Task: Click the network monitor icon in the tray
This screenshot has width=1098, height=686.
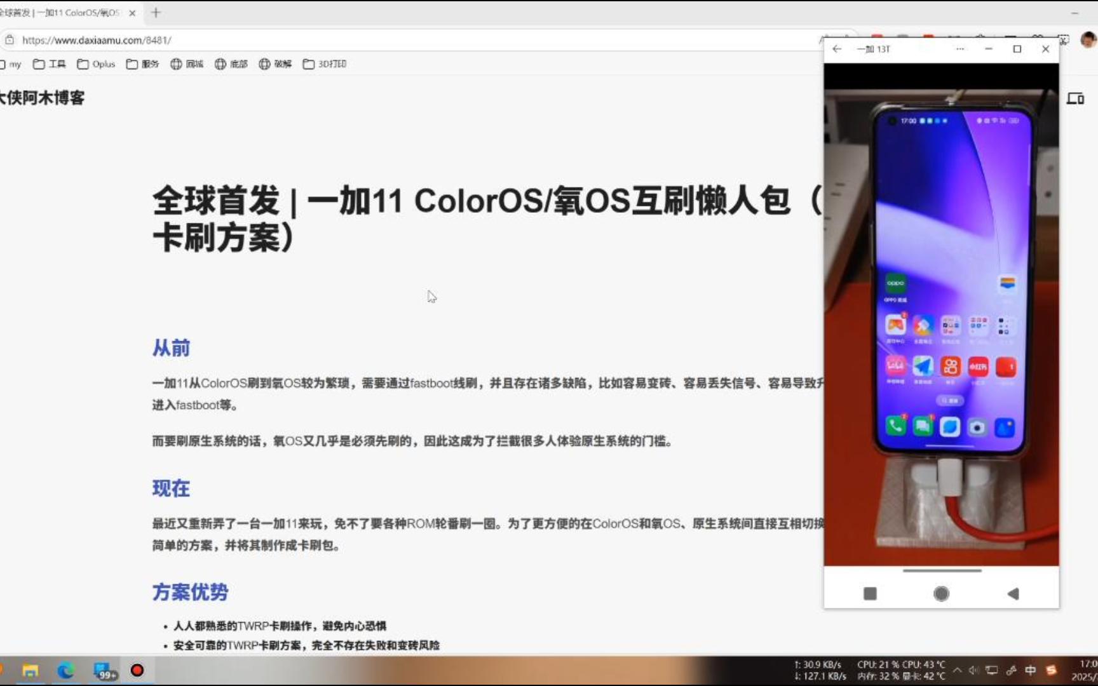Action: coord(992,670)
